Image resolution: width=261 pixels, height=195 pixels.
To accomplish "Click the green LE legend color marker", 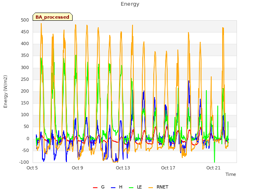I will pyautogui.click(x=131, y=188).
